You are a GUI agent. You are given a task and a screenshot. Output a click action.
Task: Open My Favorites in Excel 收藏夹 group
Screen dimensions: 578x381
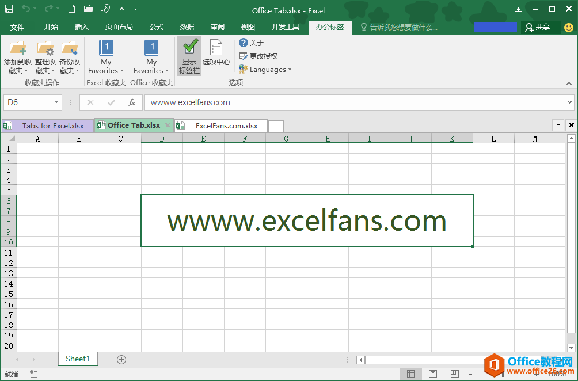click(106, 57)
